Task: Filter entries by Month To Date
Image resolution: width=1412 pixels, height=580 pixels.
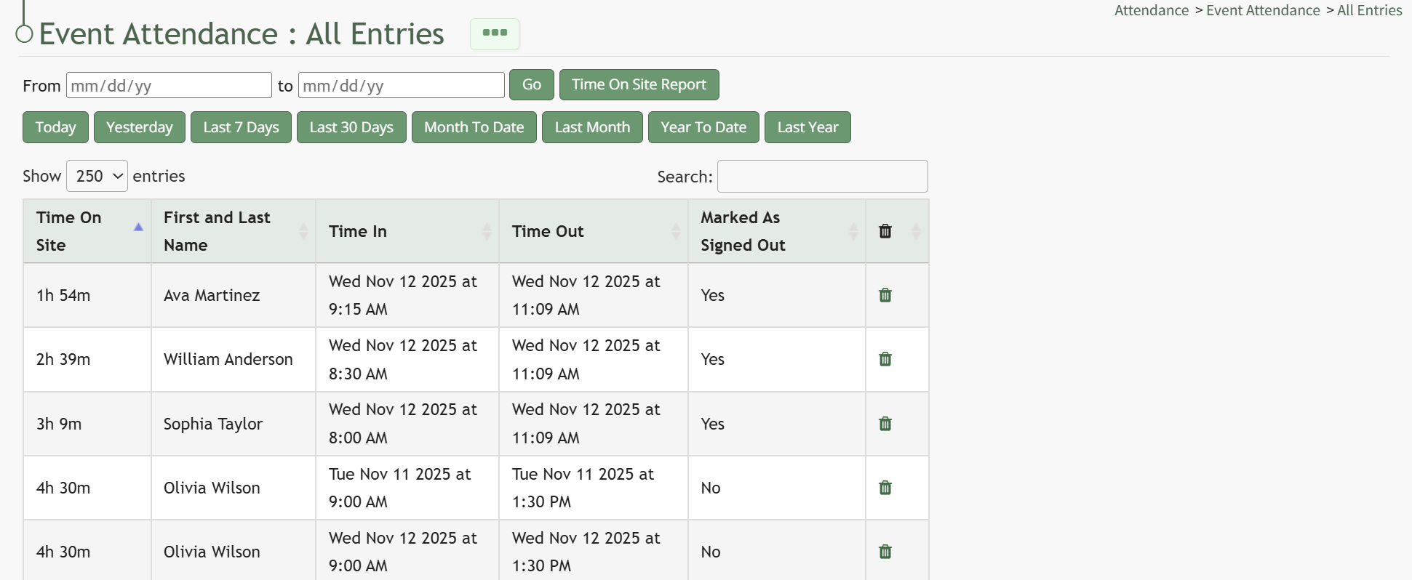Action: (474, 127)
